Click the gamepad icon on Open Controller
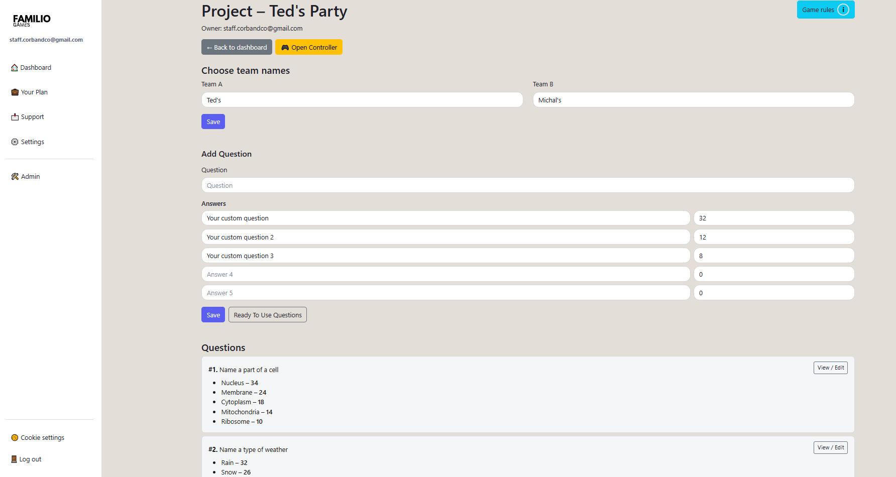This screenshot has height=477, width=896. point(285,48)
